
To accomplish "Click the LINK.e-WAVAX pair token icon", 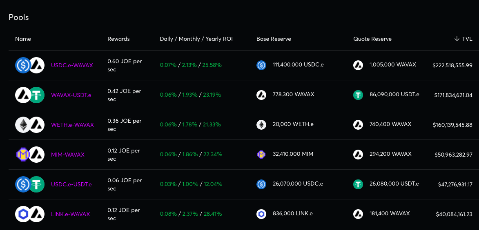I will pyautogui.click(x=30, y=214).
